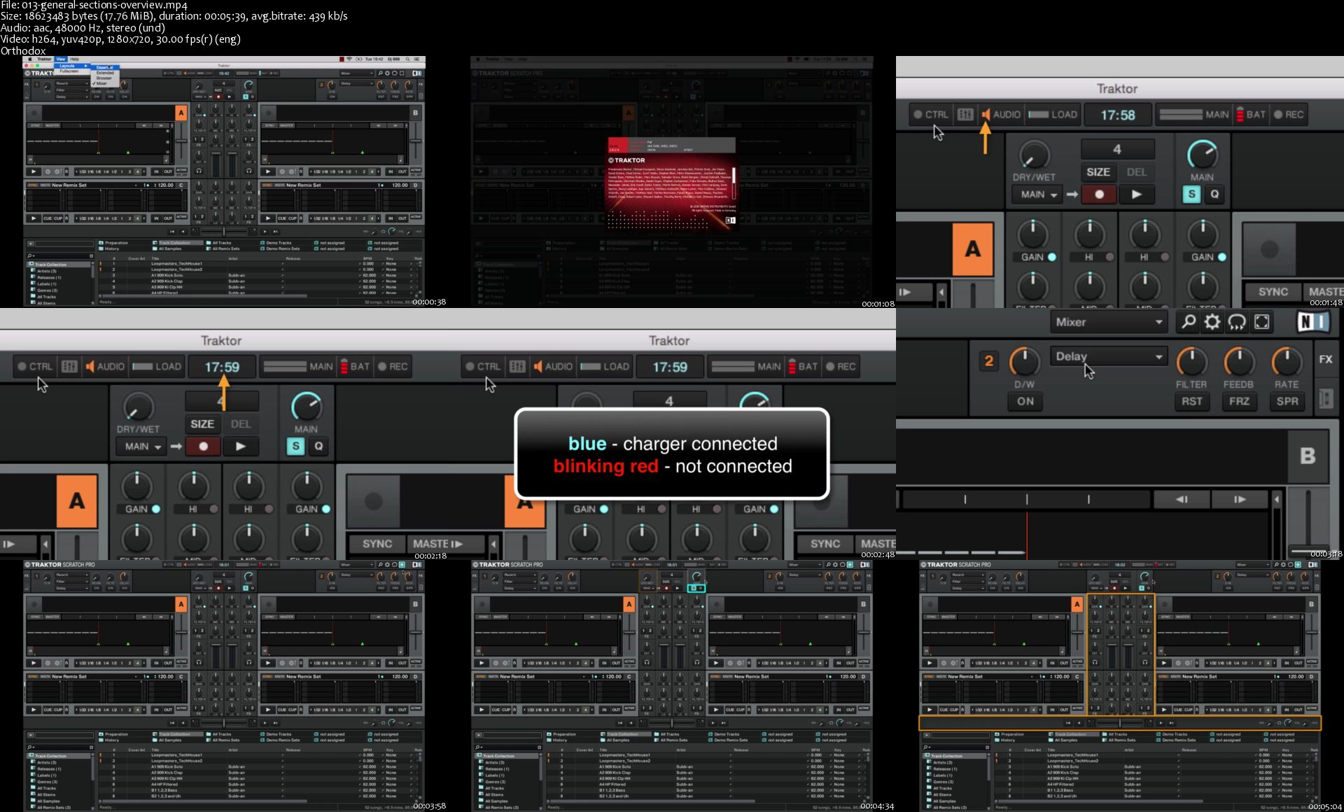The image size is (1344, 812).
Task: In 01:48 frame, click the mixer layout icon
Action: tap(965, 114)
